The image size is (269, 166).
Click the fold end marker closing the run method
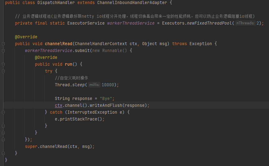[3, 133]
